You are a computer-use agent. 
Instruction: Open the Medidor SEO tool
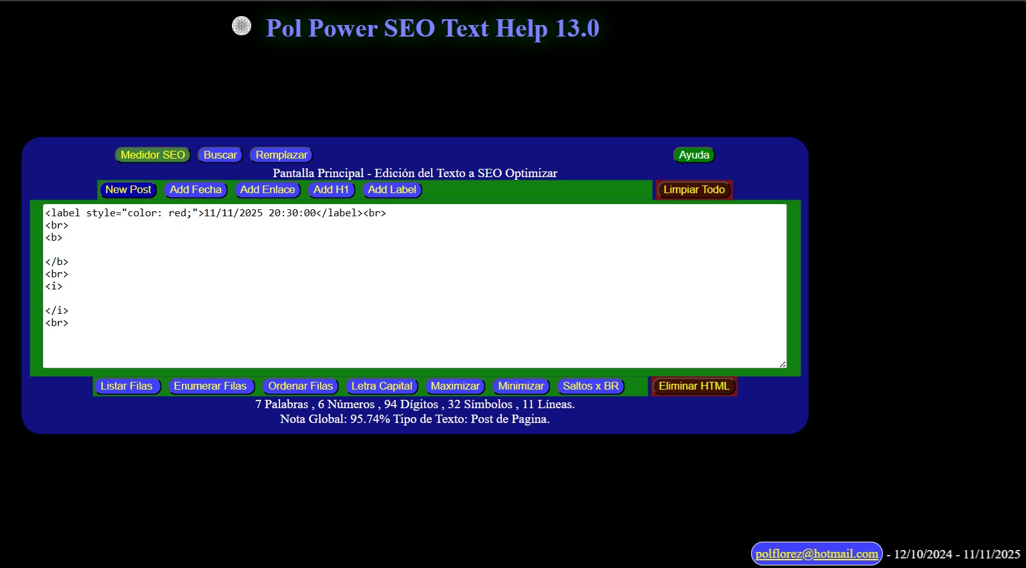(x=152, y=155)
